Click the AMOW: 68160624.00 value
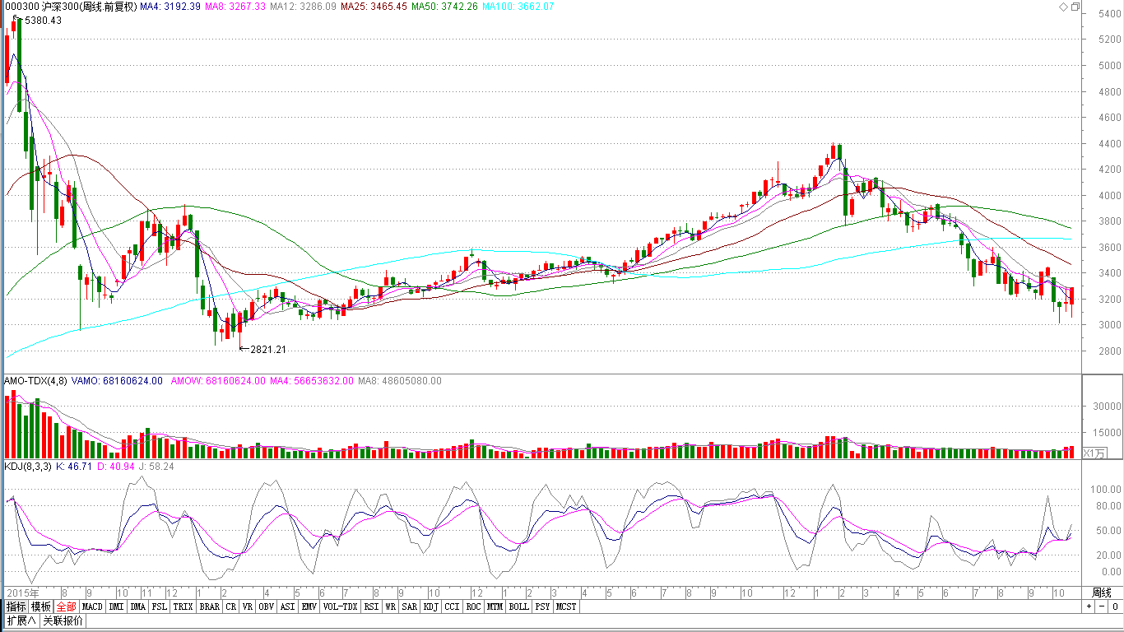The image size is (1124, 632). 217,381
